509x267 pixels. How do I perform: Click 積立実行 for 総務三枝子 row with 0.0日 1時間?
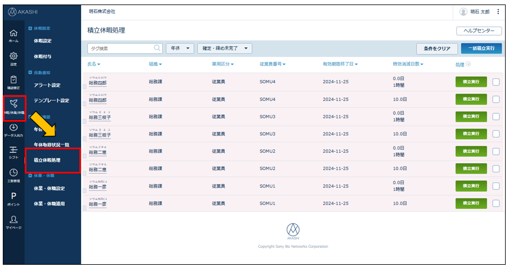[471, 116]
